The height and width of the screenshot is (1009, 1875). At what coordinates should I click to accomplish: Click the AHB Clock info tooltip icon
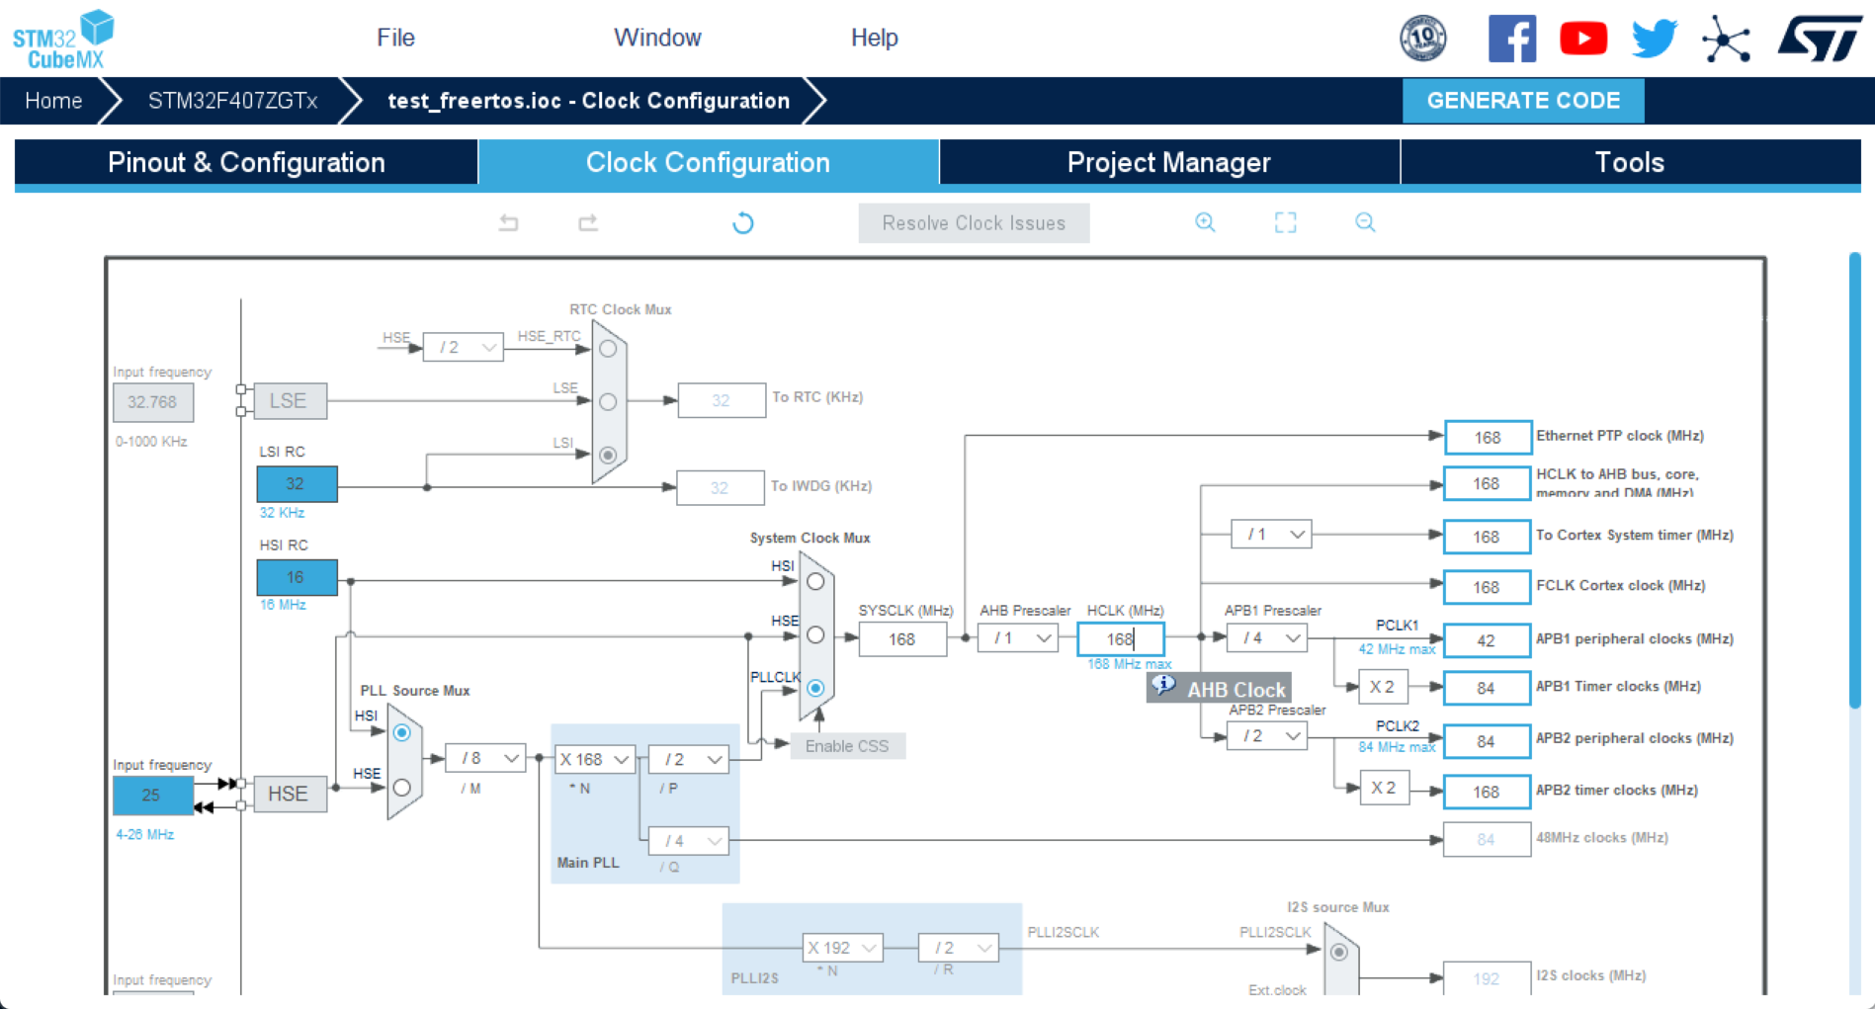coord(1163,684)
